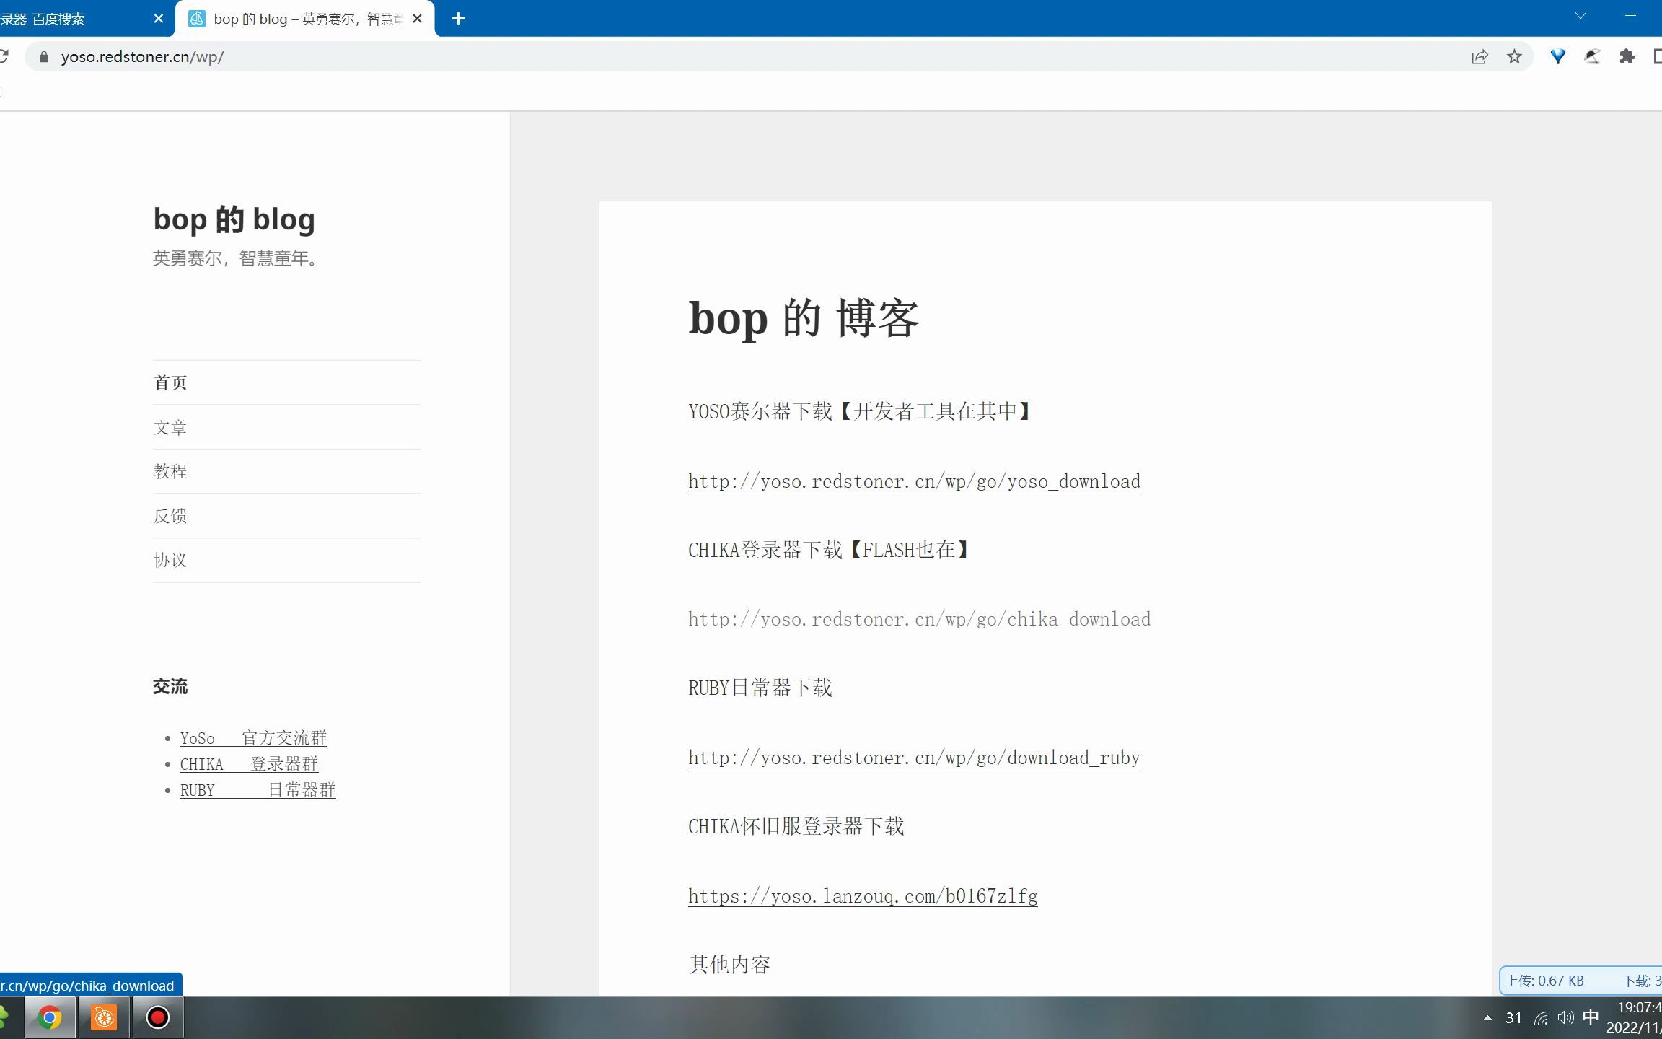Open the lanzouq.com b0167zlfg link
Screen dimensions: 1662x1039
pyautogui.click(x=863, y=896)
